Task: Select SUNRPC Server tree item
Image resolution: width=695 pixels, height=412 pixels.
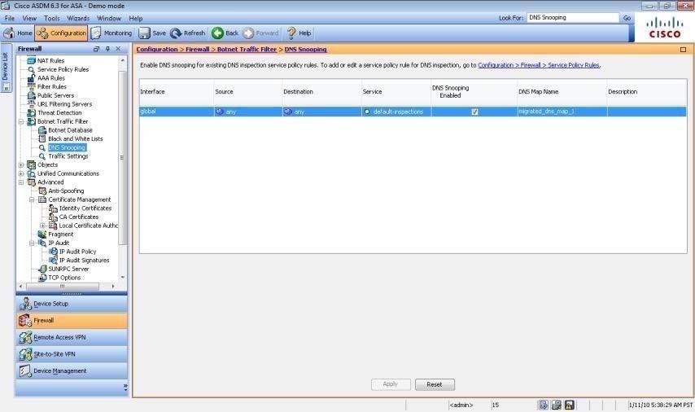Action: click(68, 270)
